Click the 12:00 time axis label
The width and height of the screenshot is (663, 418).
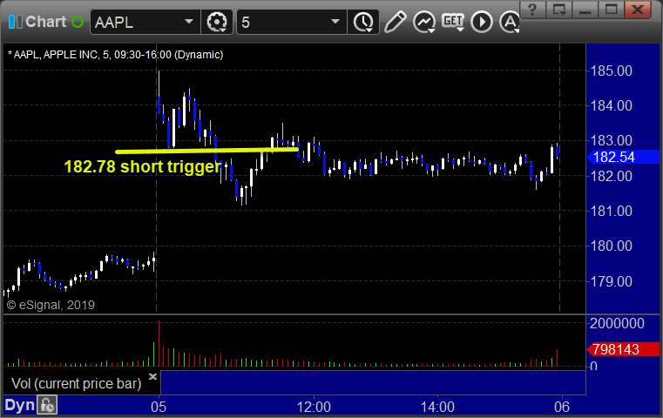coord(314,407)
